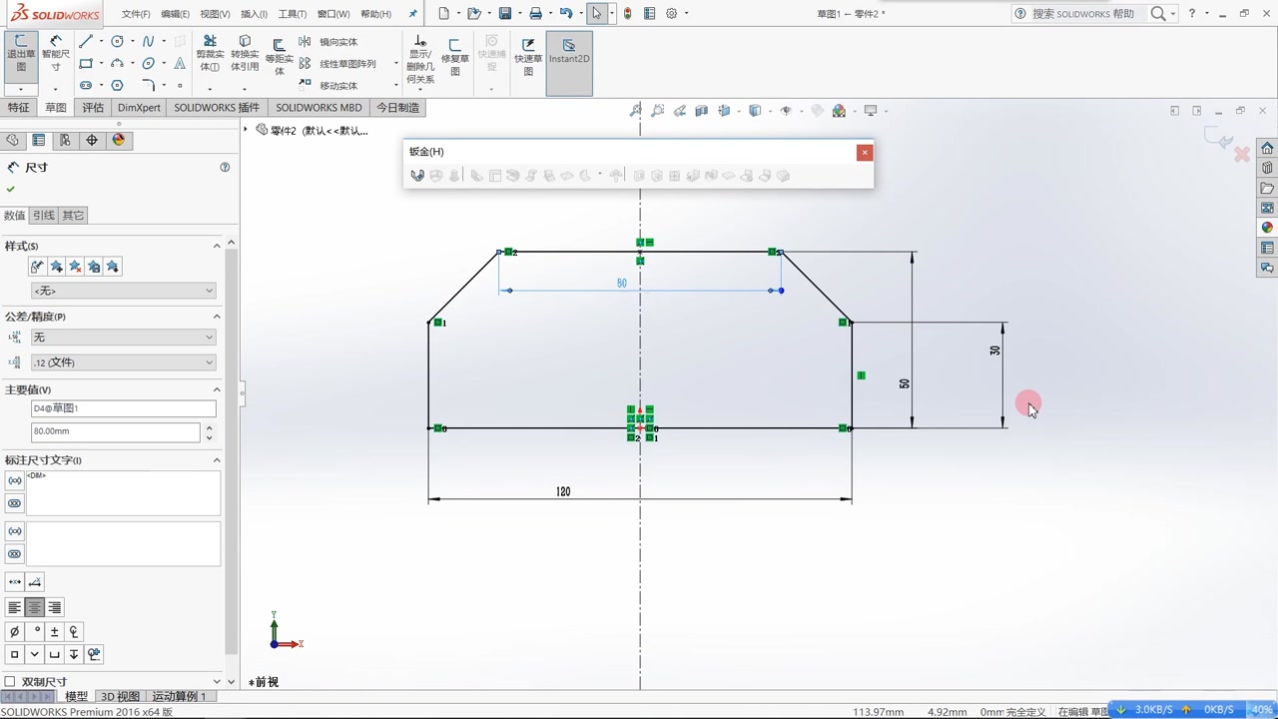The image size is (1278, 719).
Task: Select the Polygon sketch tool
Action: click(117, 85)
